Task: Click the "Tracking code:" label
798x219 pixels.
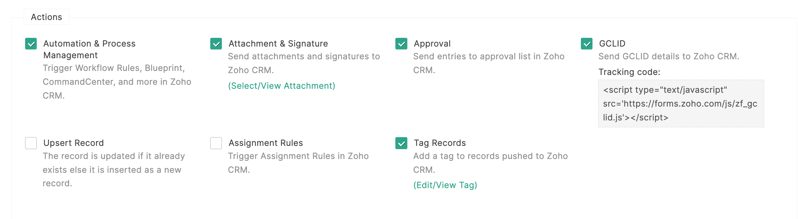Action: pyautogui.click(x=629, y=72)
